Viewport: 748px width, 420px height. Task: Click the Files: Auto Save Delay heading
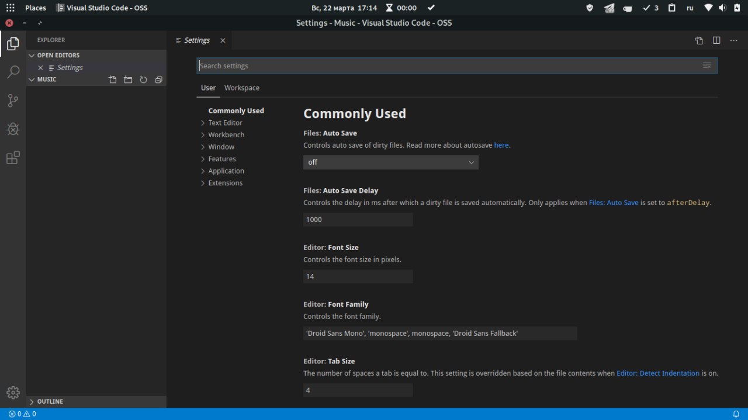pos(341,191)
